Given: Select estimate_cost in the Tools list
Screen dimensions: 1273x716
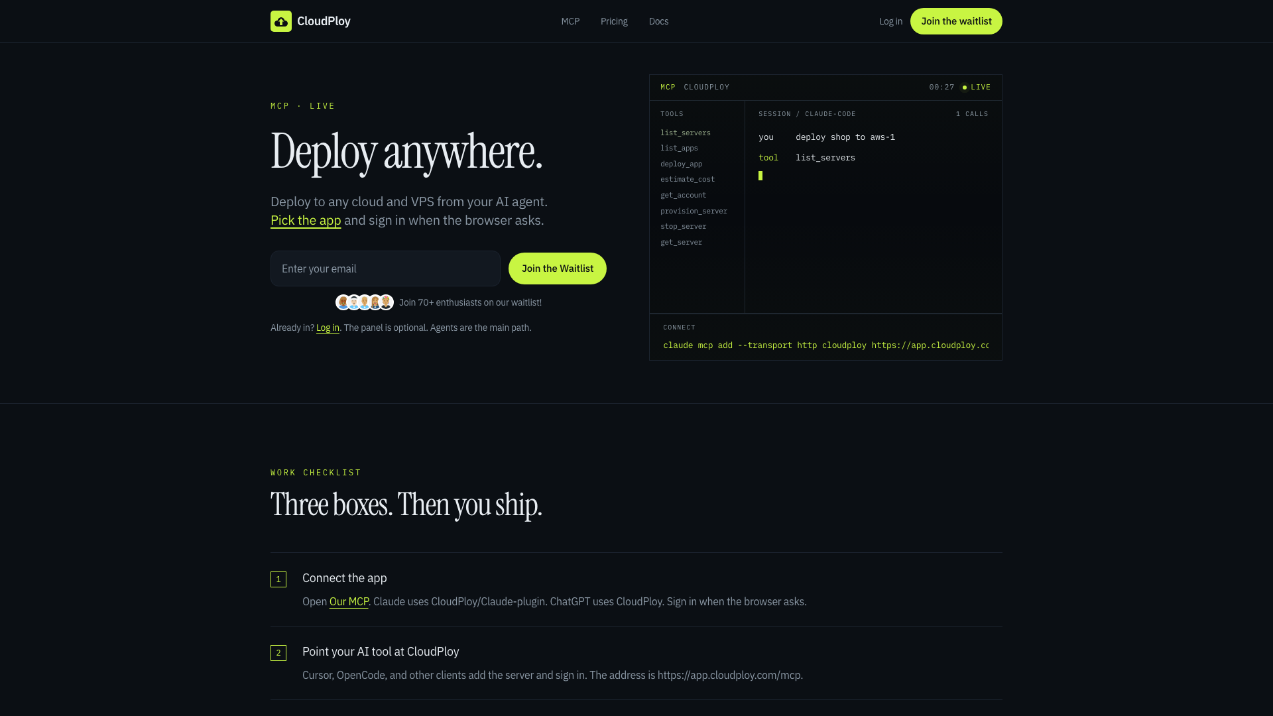Looking at the screenshot, I should pos(688,180).
